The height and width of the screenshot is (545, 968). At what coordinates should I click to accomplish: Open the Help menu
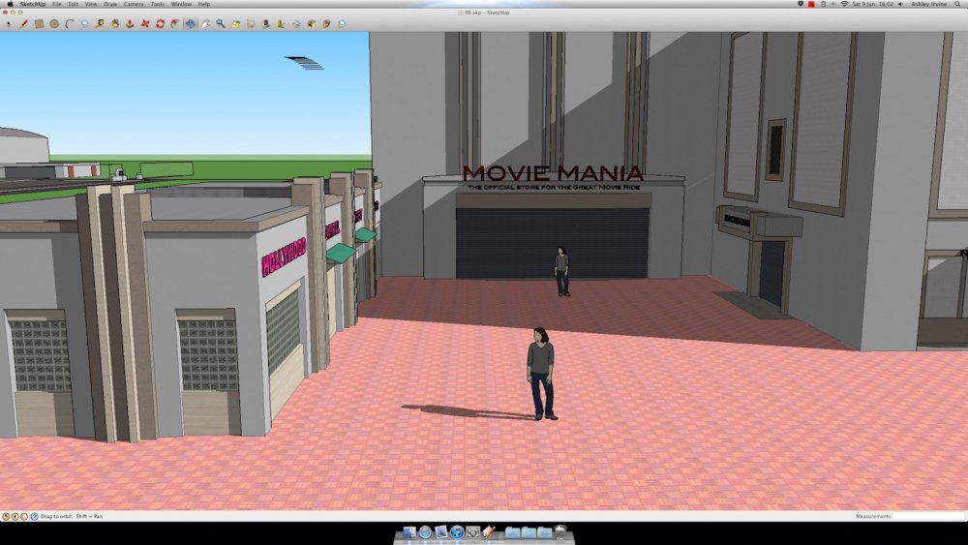tap(204, 4)
